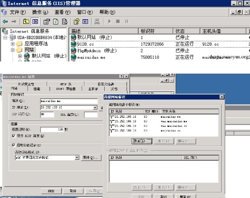Open the 窗口 menu
The image size is (250, 198).
[85, 12]
